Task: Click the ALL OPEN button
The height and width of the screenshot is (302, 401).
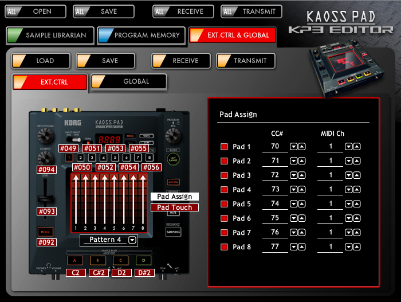Action: pyautogui.click(x=36, y=11)
